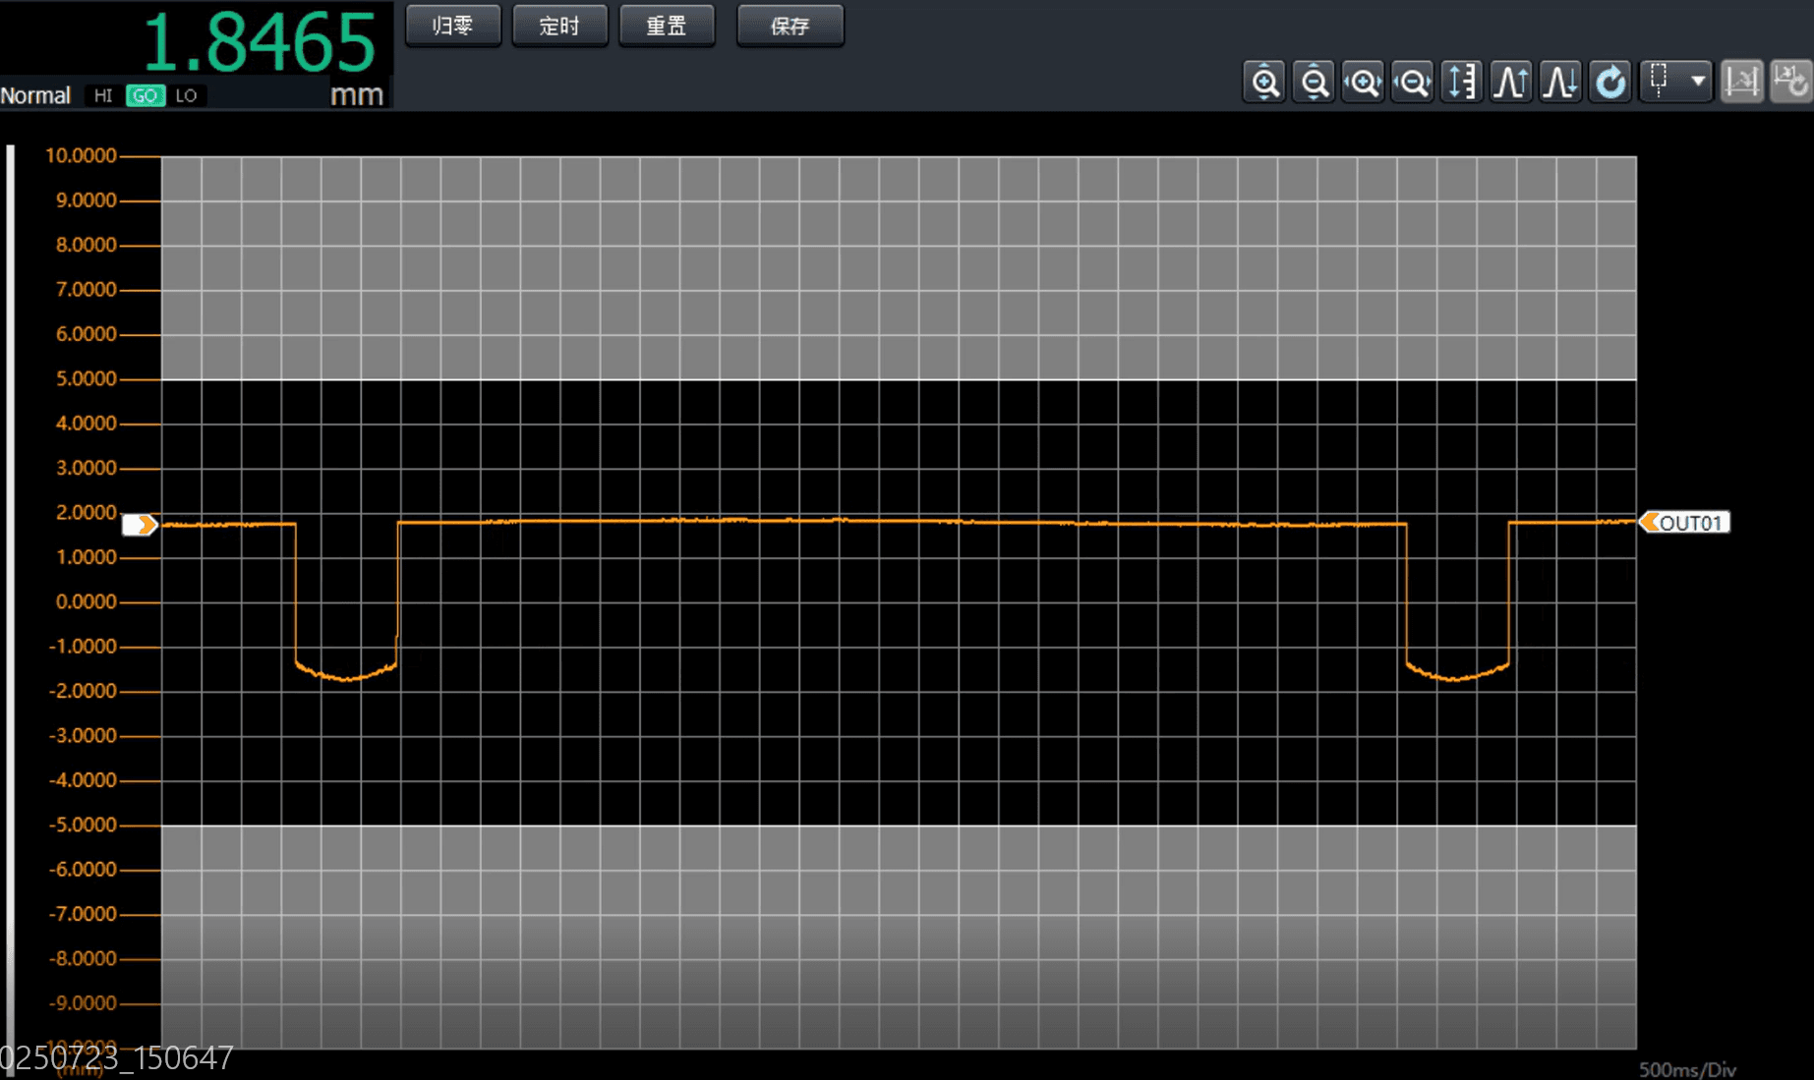Toggle the HI judgment indicator

[102, 95]
